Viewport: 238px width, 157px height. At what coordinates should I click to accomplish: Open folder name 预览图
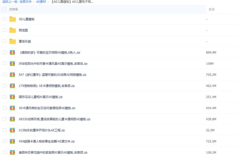23,30
